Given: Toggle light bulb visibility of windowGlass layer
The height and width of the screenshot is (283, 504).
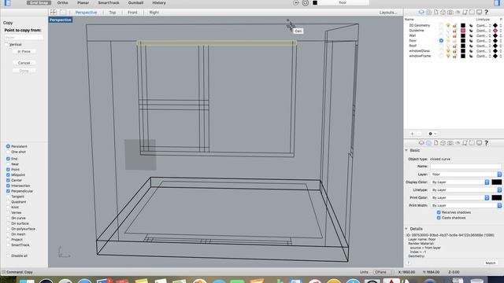Looking at the screenshot, I should click(x=448, y=51).
